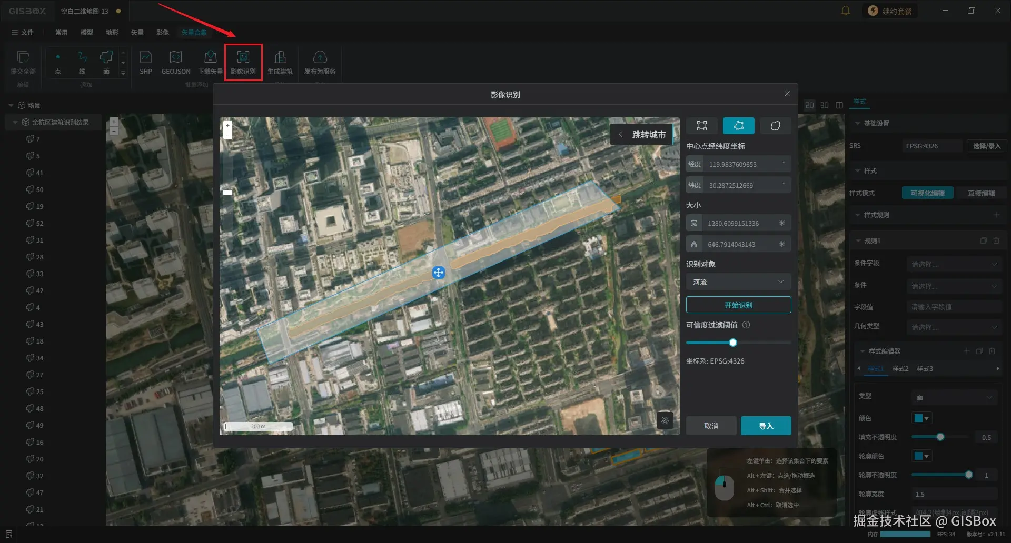1011x543 pixels.
Task: Delete the style in 样式编辑器
Action: pos(992,351)
